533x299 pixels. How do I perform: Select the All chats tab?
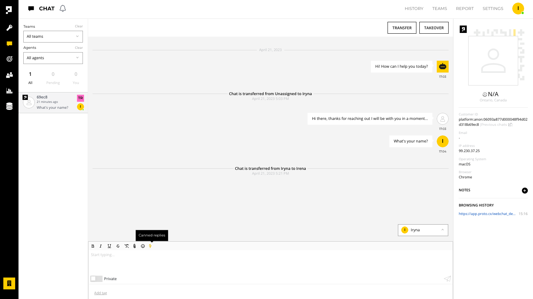pos(30,78)
